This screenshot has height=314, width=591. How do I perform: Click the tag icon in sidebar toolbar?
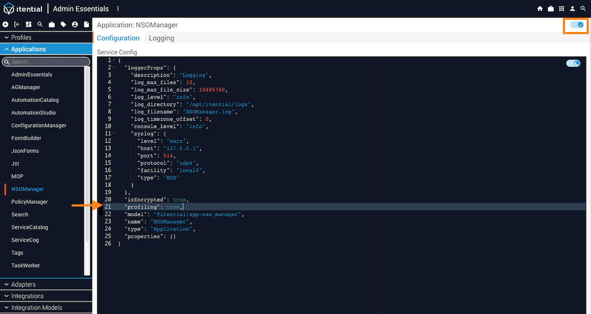[63, 25]
